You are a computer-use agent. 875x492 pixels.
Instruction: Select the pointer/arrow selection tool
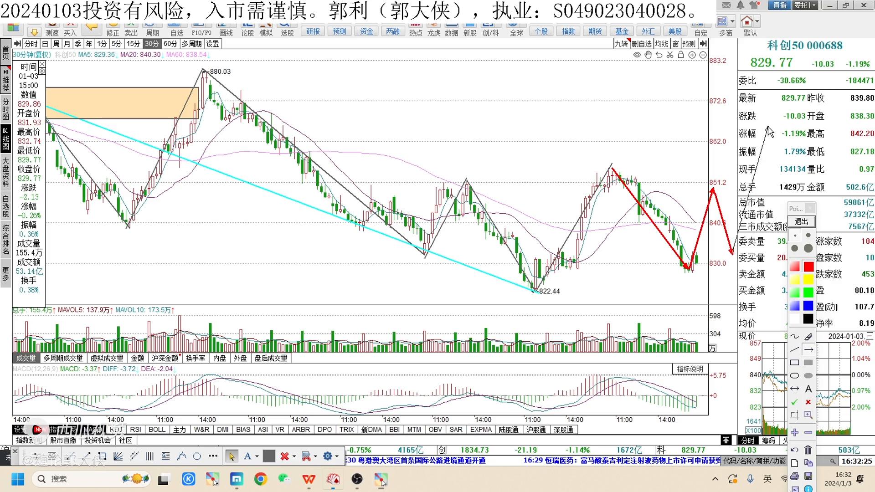(232, 456)
